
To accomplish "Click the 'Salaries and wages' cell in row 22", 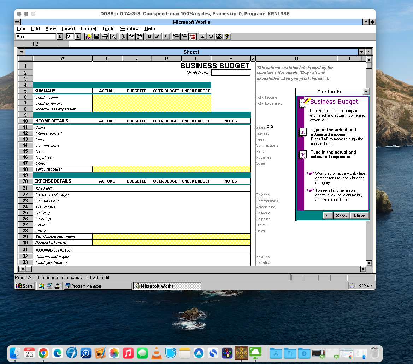I will [x=63, y=195].
